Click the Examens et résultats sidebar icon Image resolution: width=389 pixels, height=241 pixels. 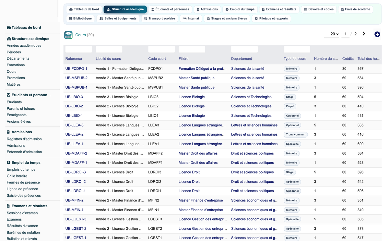click(x=8, y=206)
